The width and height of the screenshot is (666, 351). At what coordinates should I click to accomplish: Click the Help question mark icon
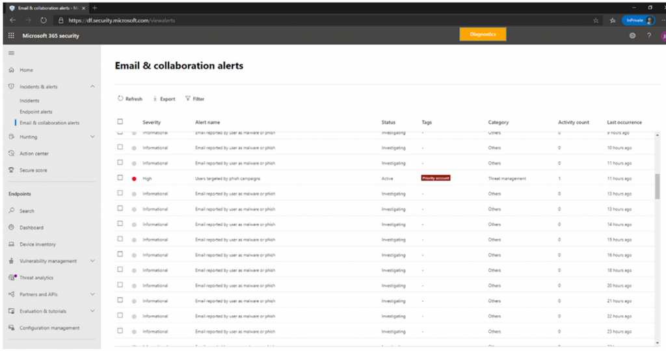click(648, 36)
